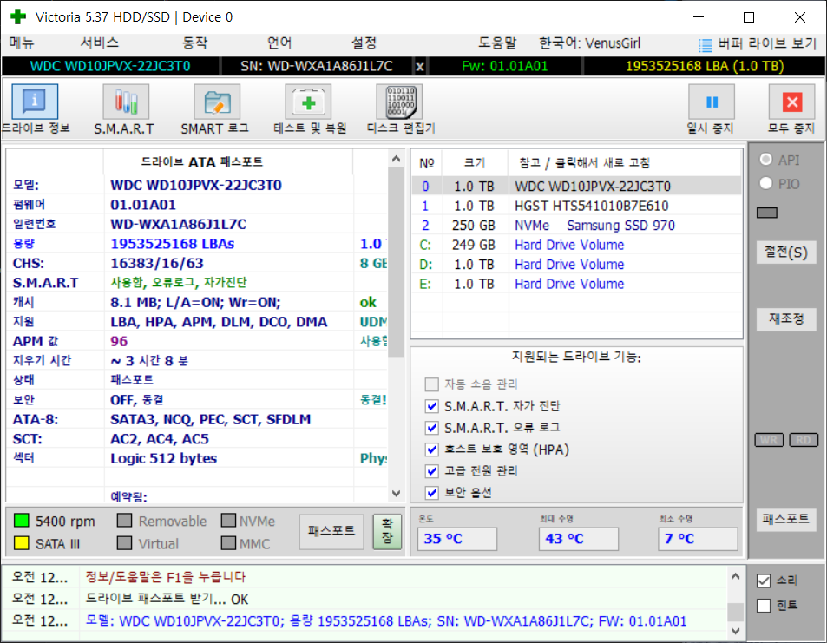Click the gray NVMe indicator

[228, 521]
